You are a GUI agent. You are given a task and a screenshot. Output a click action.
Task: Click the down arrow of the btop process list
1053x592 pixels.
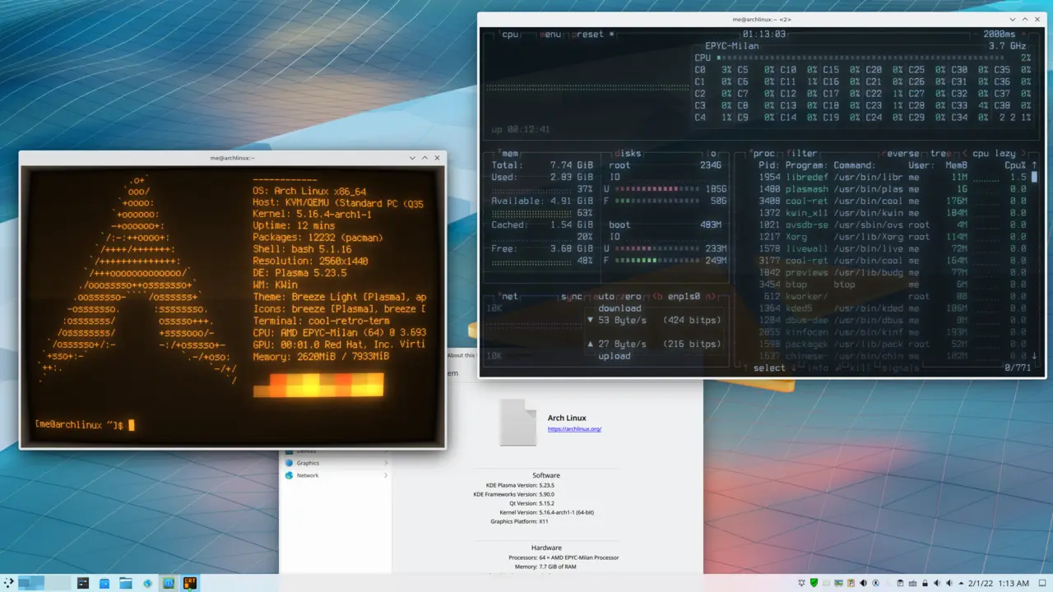(1034, 356)
